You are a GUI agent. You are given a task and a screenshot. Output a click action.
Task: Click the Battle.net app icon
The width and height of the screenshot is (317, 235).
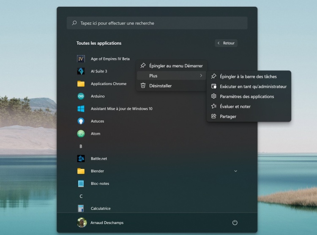coord(81,159)
